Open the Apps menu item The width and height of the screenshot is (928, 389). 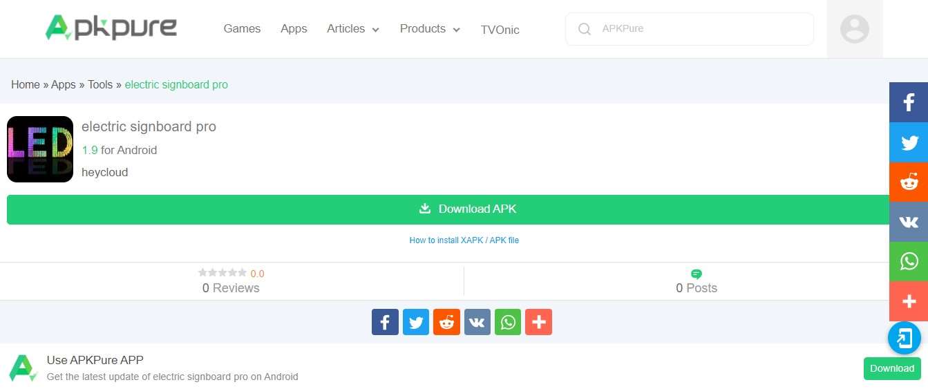click(294, 29)
